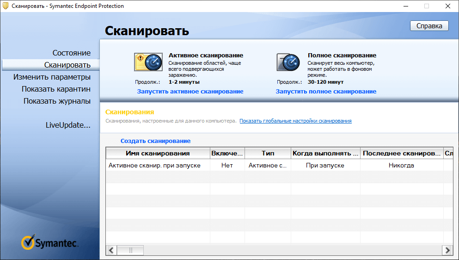Click the Никогда last scan cell
This screenshot has height=260, width=459.
[401, 165]
